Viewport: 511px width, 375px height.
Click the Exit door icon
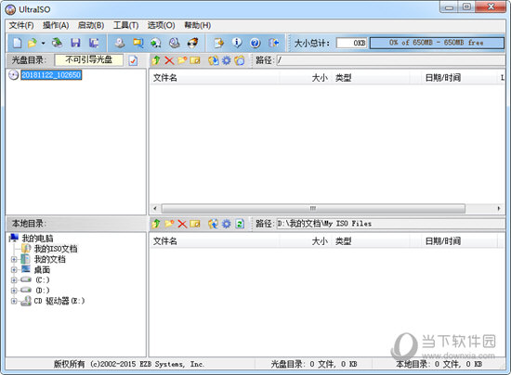point(273,43)
